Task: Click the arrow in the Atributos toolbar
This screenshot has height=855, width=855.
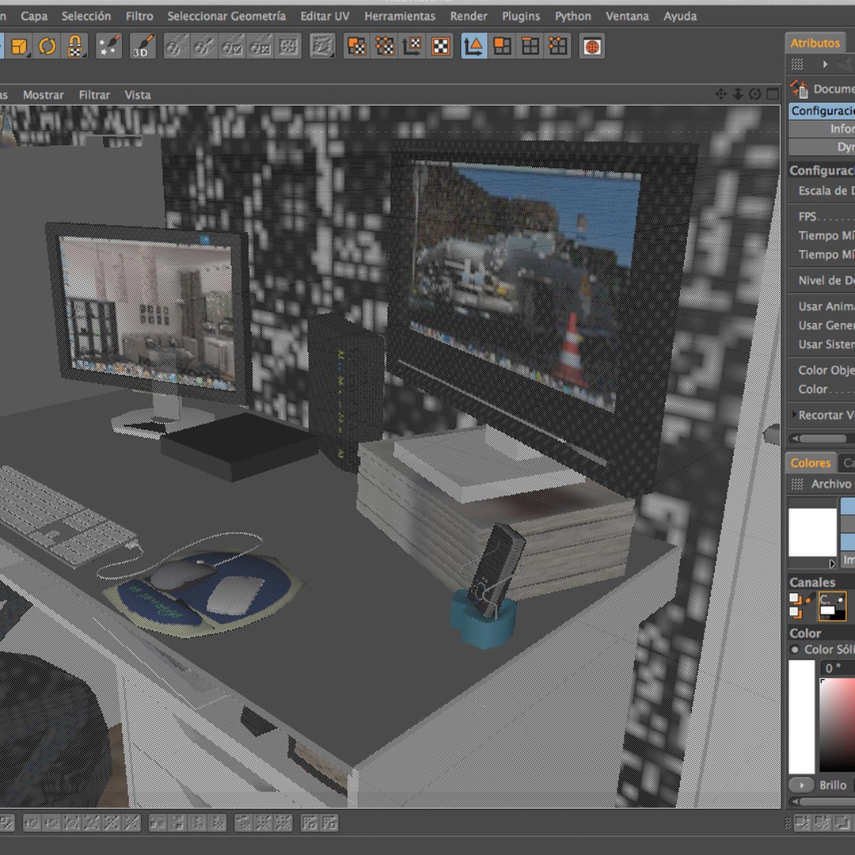Action: 825,64
